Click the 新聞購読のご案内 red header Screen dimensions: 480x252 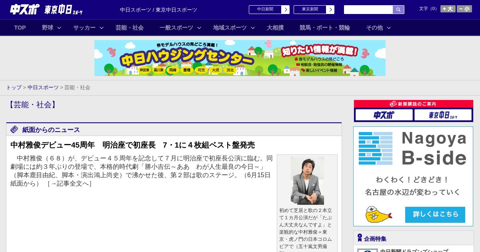click(414, 104)
